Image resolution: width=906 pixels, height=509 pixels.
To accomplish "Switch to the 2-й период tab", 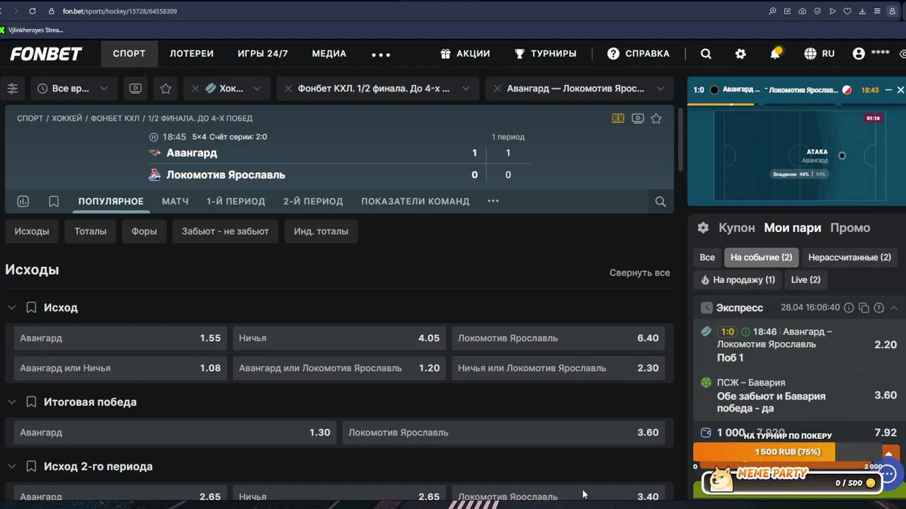I will tap(313, 201).
